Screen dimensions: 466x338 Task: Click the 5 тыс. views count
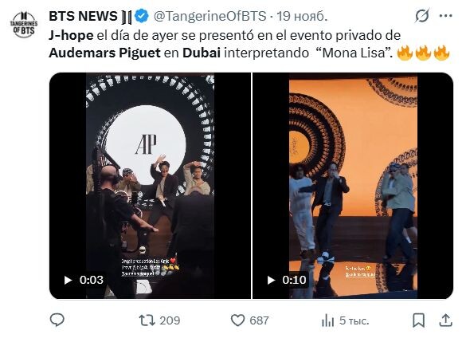point(354,320)
